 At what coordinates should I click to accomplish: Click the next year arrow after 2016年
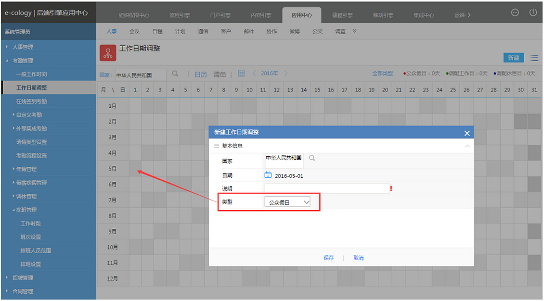click(286, 74)
